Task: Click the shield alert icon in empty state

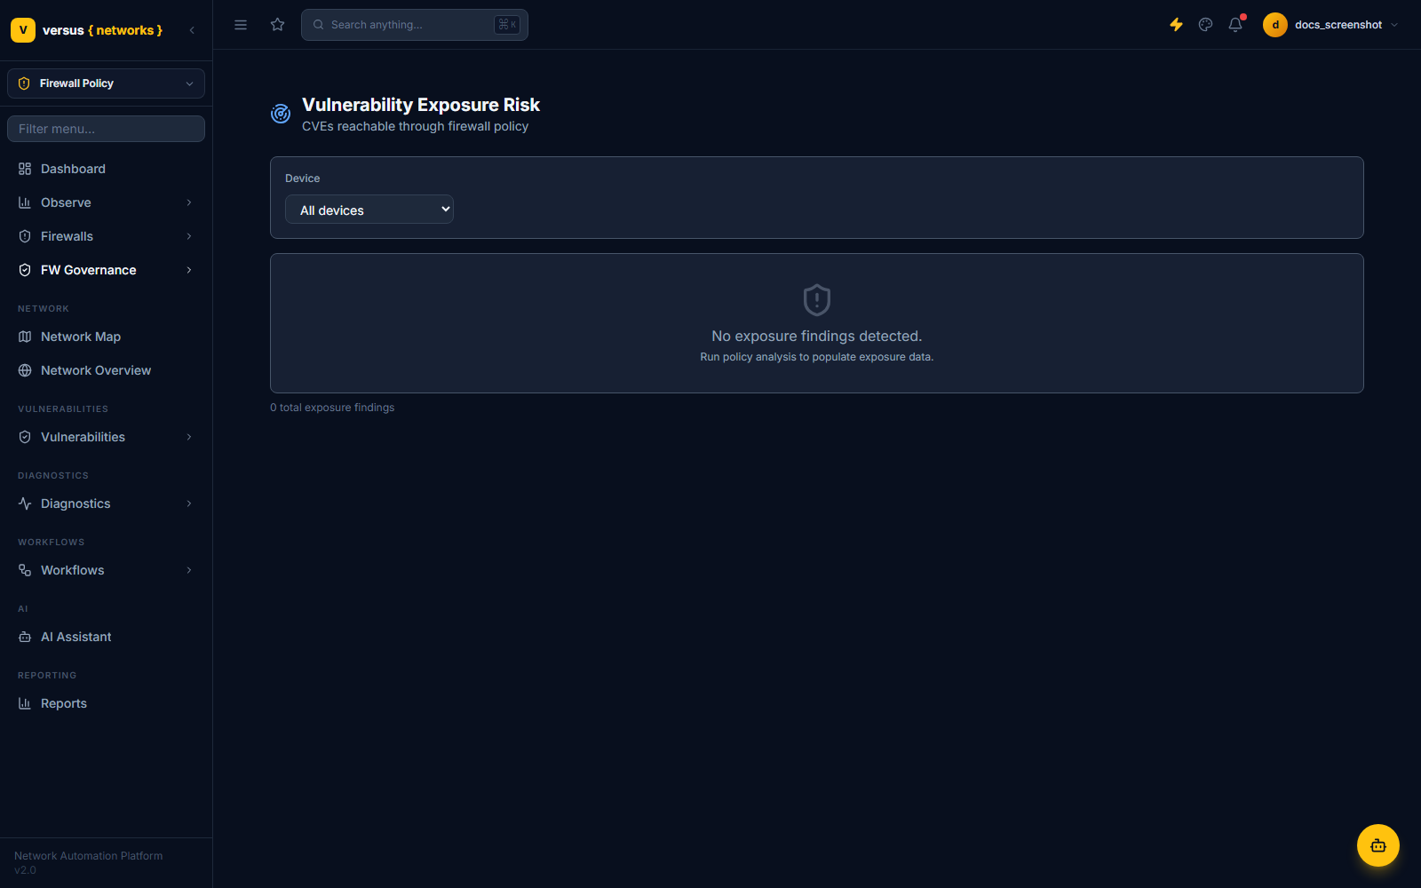Action: [817, 300]
